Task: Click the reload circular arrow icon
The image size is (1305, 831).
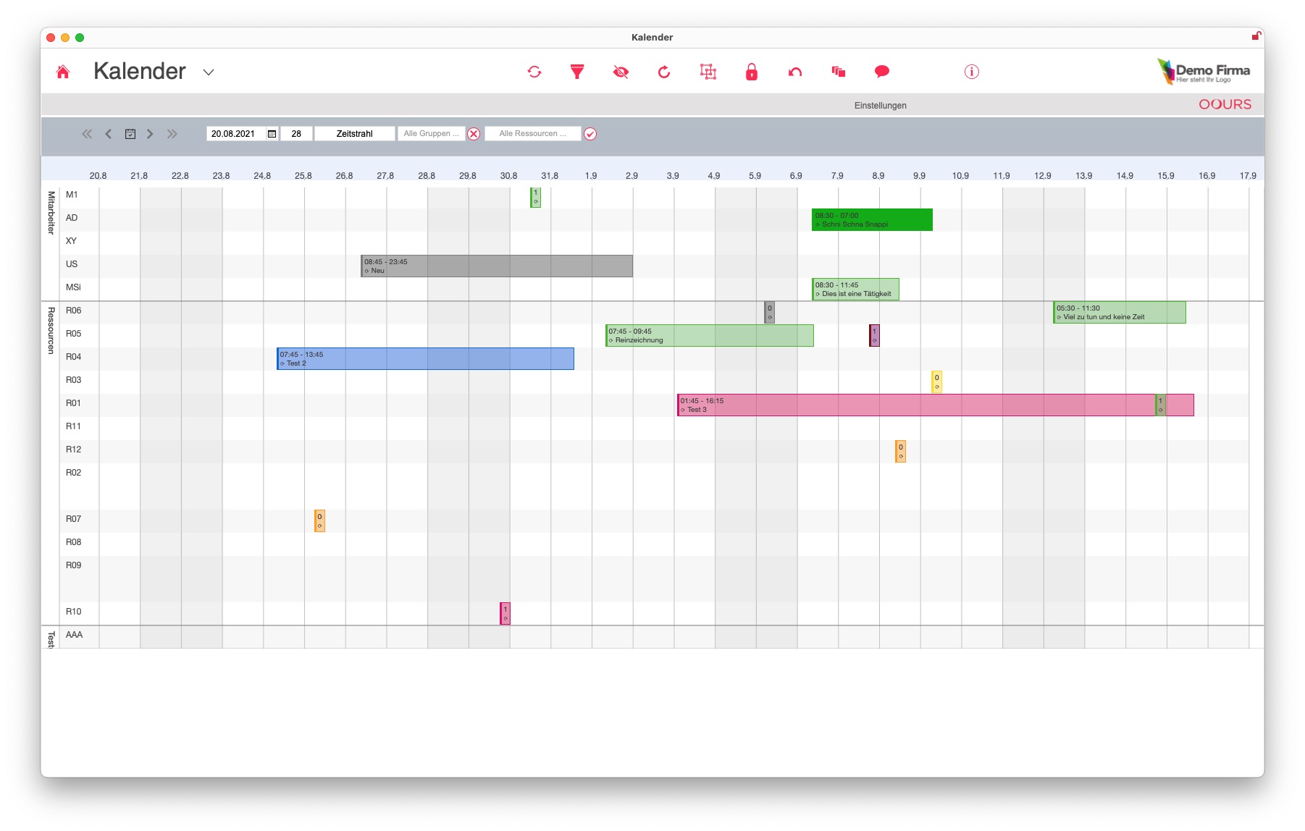Action: click(x=664, y=72)
